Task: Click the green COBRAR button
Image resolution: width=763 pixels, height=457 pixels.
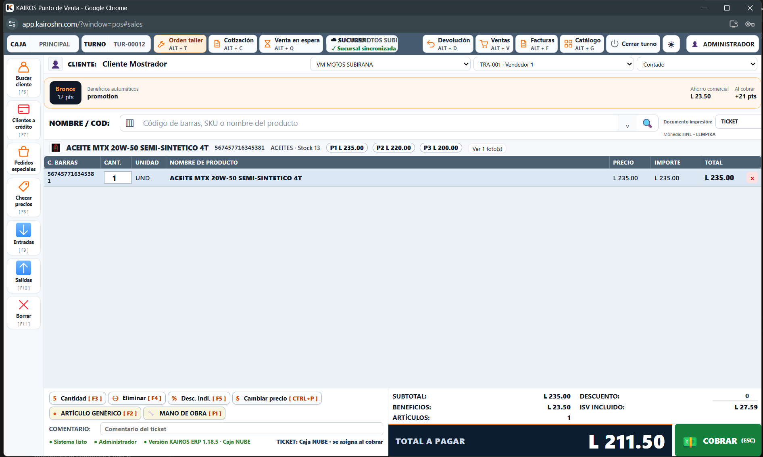Action: [718, 440]
